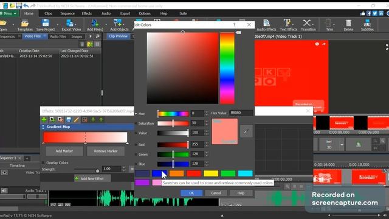Toggle the Overlay Colors checkbox
Image resolution: width=389 pixels, height=219 pixels.
(x=43, y=163)
